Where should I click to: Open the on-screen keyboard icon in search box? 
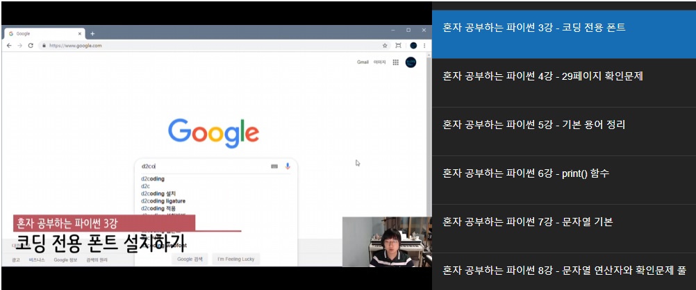coord(274,167)
